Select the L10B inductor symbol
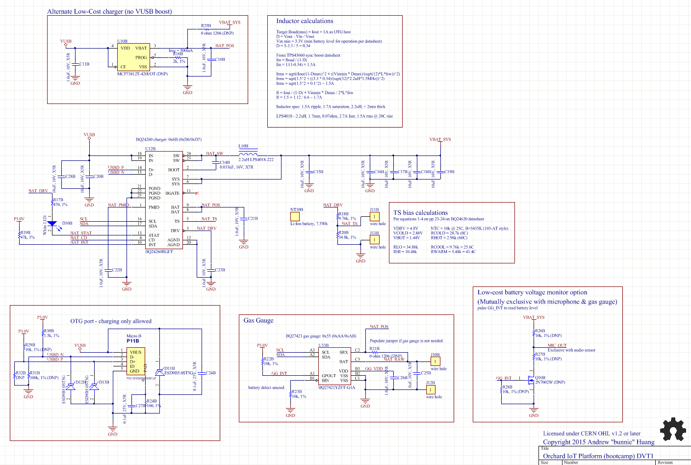The width and height of the screenshot is (691, 465). tap(248, 154)
